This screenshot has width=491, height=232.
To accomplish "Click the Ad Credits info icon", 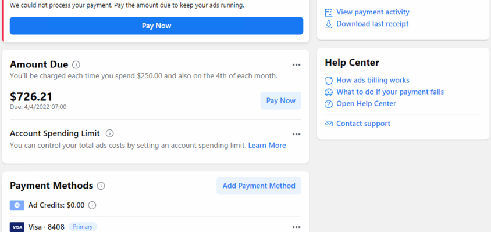I will pyautogui.click(x=92, y=205).
